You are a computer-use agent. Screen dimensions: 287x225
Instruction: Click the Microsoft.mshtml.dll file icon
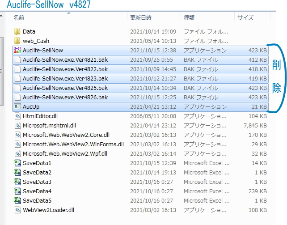click(x=17, y=125)
